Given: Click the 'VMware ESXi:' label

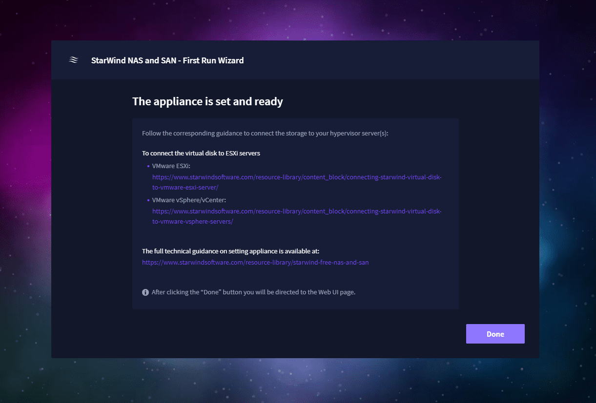Looking at the screenshot, I should [171, 166].
